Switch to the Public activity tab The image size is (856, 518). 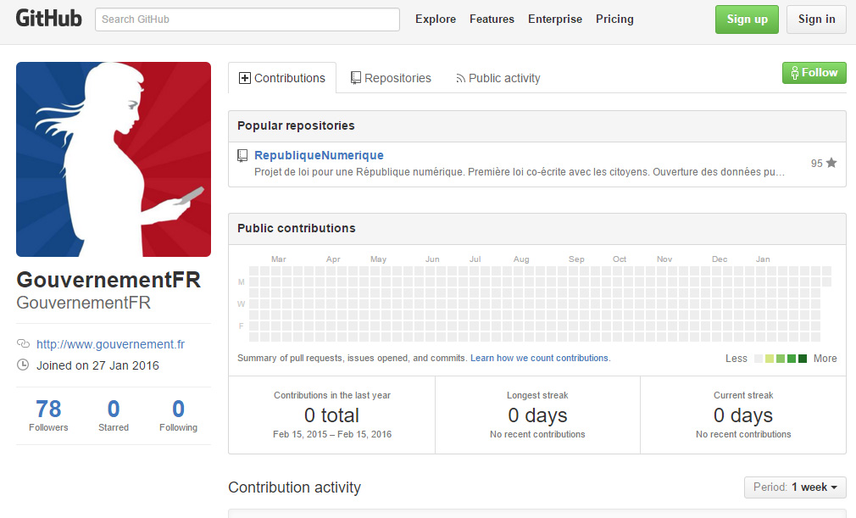(x=497, y=78)
